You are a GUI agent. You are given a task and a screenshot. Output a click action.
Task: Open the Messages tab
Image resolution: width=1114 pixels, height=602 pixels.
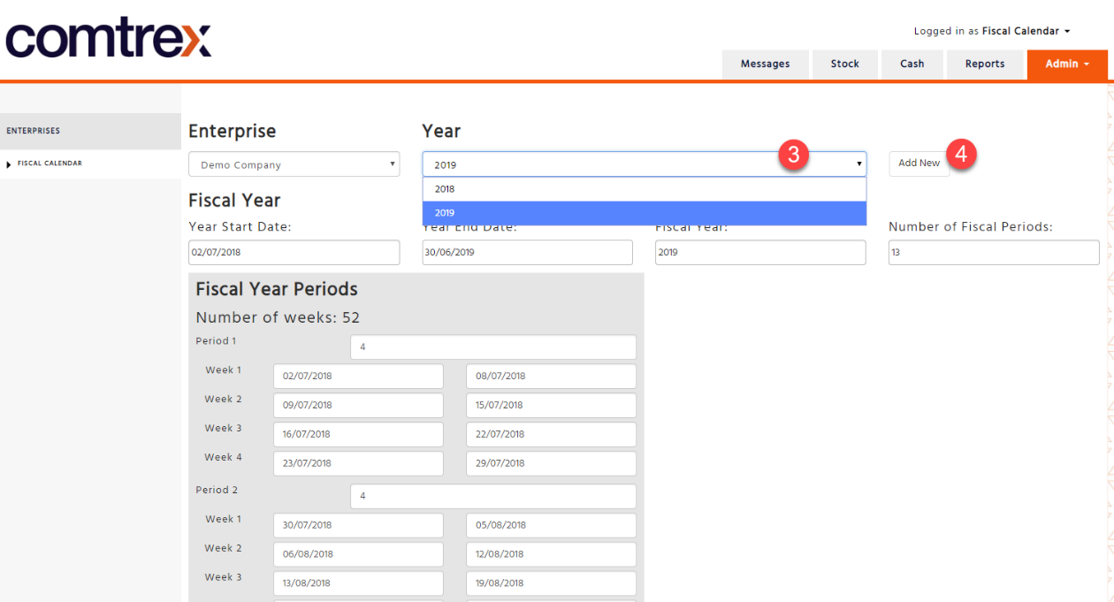coord(765,65)
